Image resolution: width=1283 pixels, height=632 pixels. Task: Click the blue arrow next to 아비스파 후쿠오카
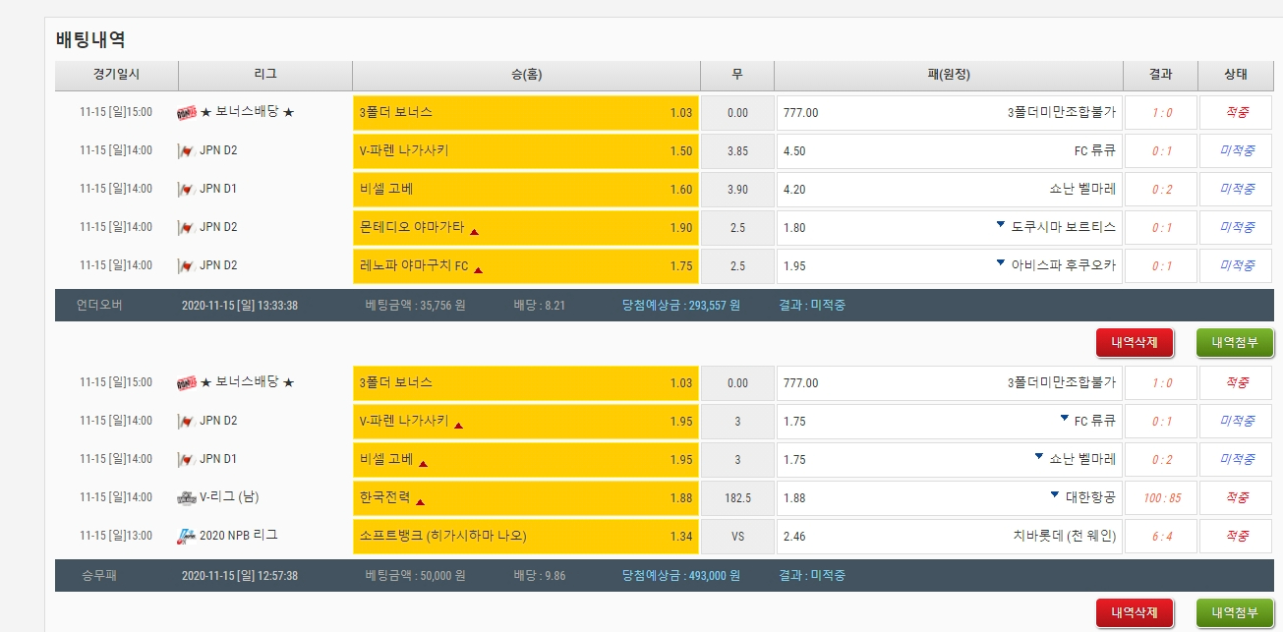coord(1000,262)
